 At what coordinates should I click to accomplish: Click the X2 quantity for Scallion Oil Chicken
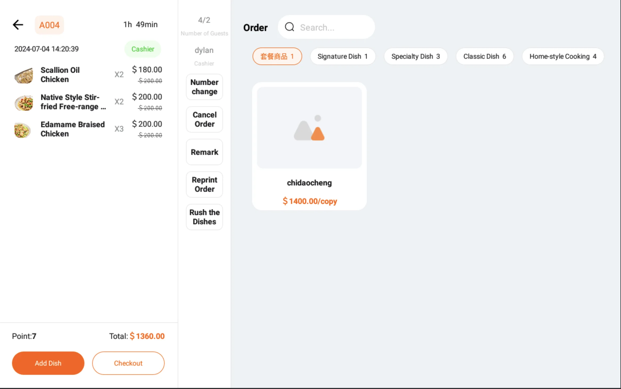click(119, 75)
